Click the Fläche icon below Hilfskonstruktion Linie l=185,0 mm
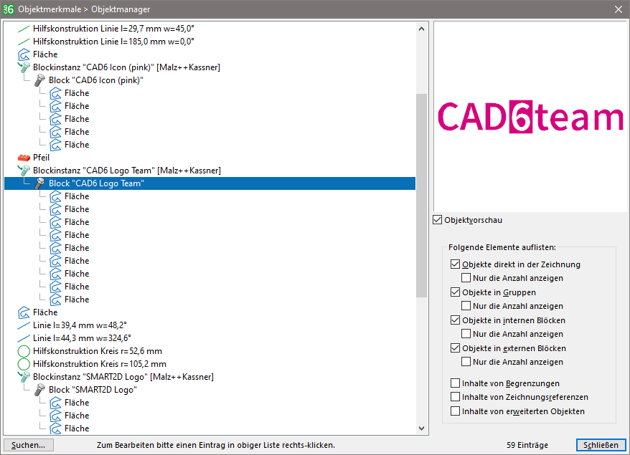This screenshot has height=455, width=630. [24, 54]
